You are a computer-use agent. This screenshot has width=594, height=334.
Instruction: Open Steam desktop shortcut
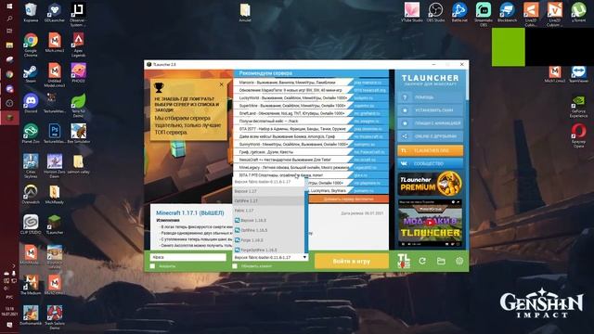click(x=31, y=74)
